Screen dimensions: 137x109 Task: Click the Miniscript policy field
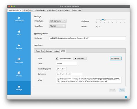pyautogui.click(x=87, y=38)
